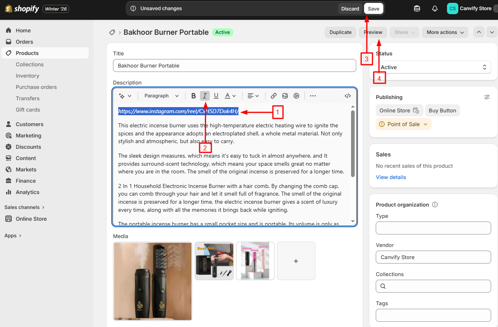Save the unsaved product changes

(x=373, y=8)
